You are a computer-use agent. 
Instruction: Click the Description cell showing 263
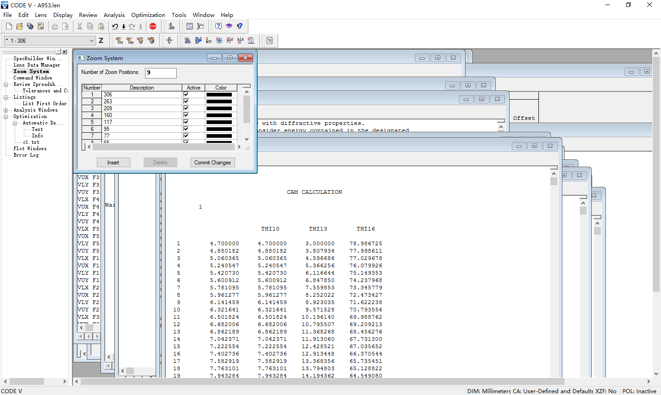[x=142, y=102]
